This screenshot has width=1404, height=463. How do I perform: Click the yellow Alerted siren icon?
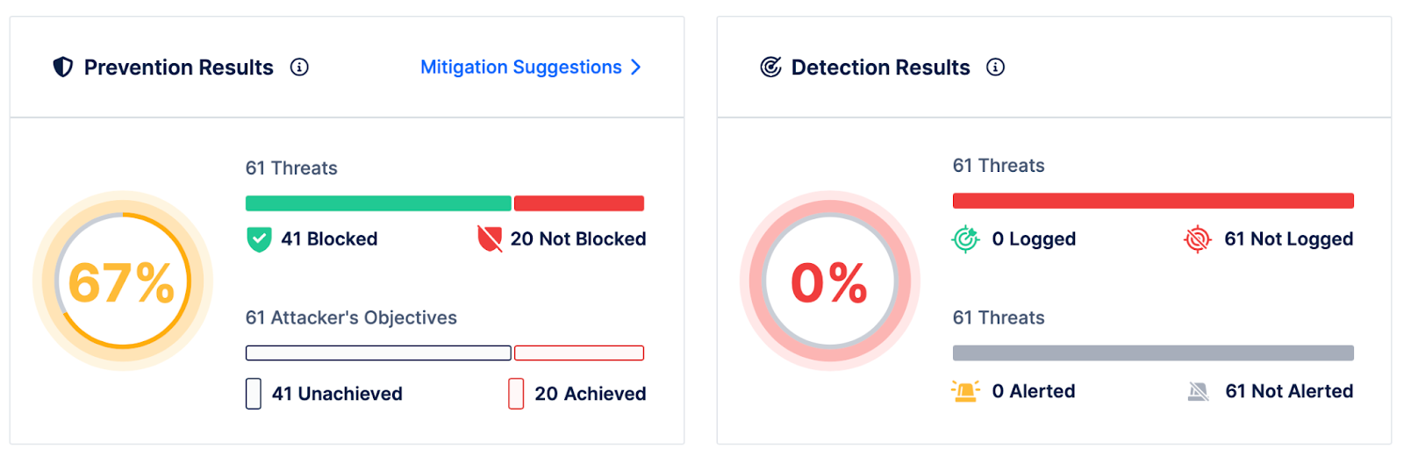pos(965,391)
